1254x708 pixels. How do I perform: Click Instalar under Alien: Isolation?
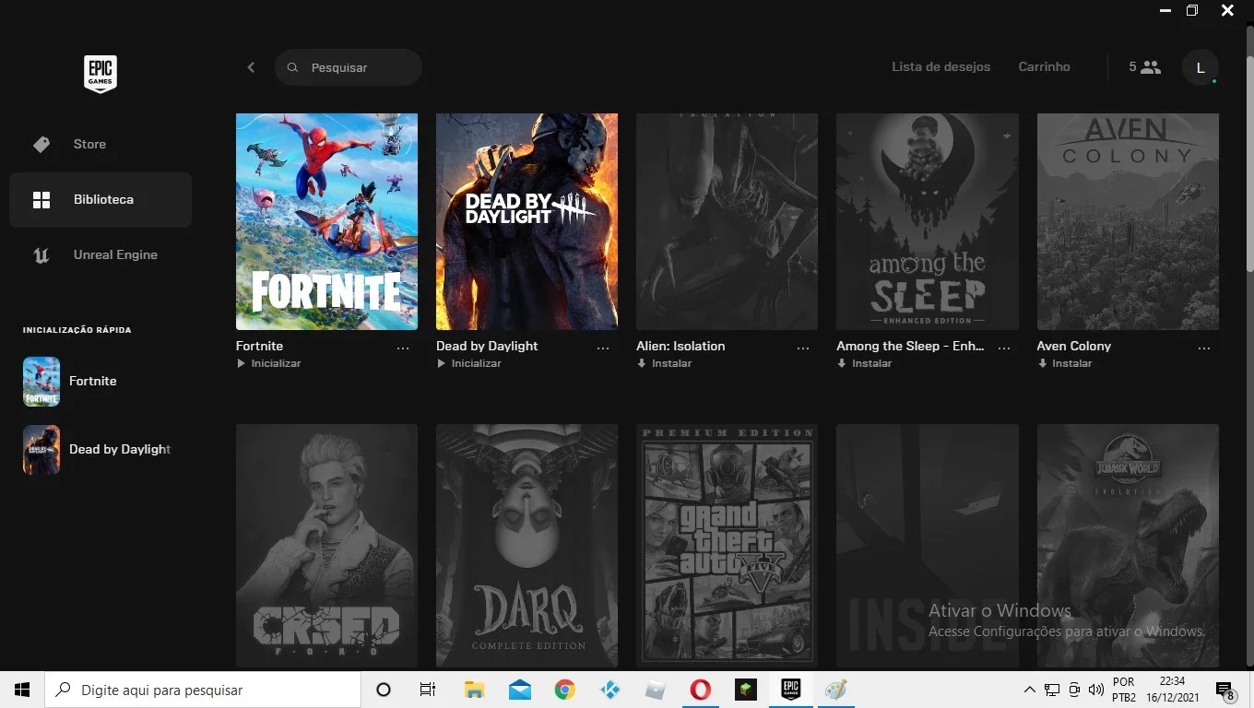click(664, 364)
